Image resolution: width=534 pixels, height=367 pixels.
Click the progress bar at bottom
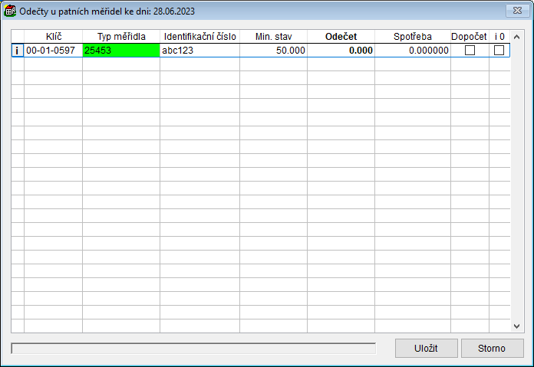tap(193, 349)
